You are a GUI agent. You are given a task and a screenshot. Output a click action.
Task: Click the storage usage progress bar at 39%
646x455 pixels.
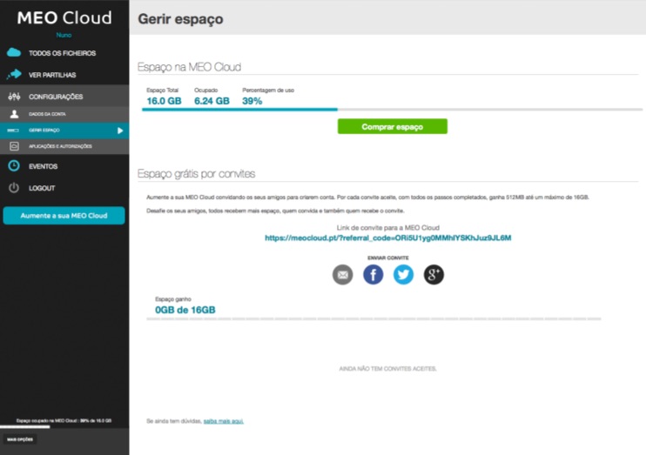[392, 110]
